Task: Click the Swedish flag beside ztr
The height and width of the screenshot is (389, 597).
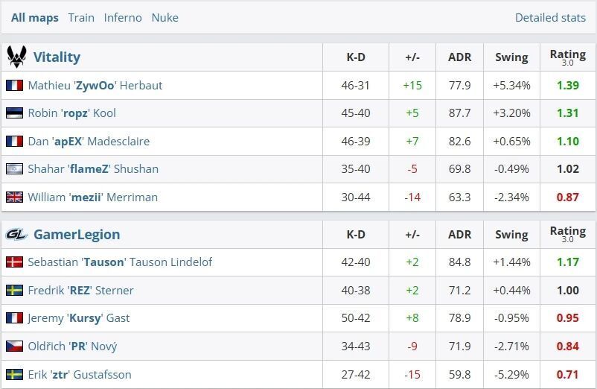Action: click(x=14, y=374)
